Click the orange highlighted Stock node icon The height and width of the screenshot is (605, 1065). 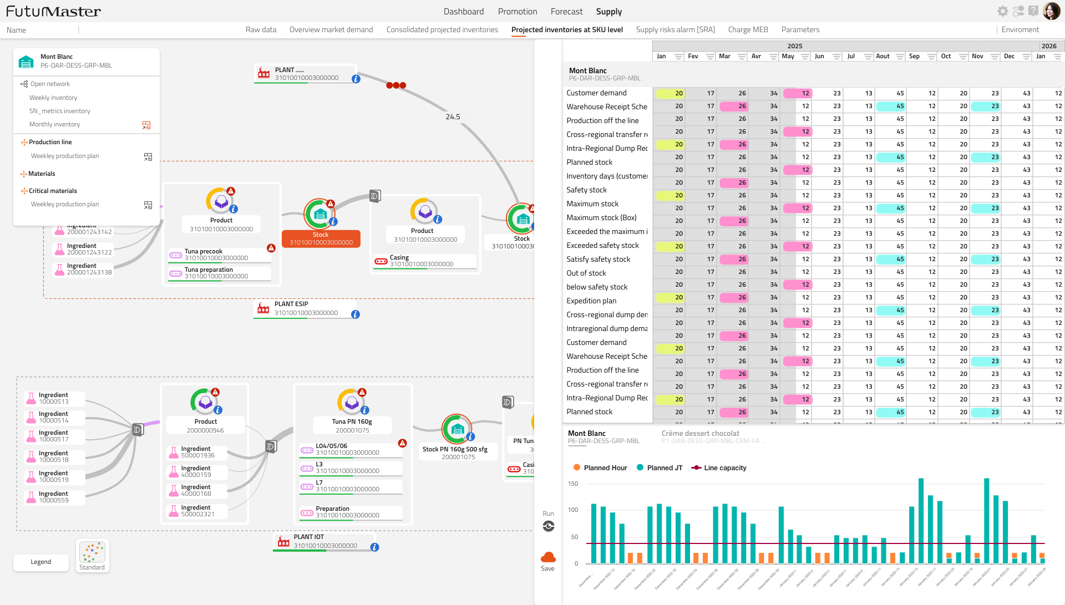pos(319,214)
